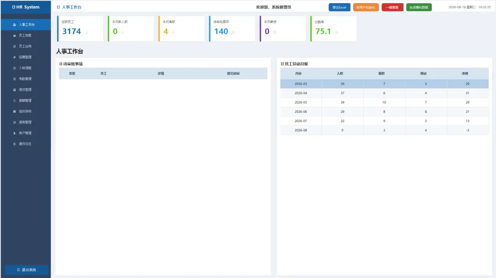Click the red 一键重置 button

click(x=392, y=7)
